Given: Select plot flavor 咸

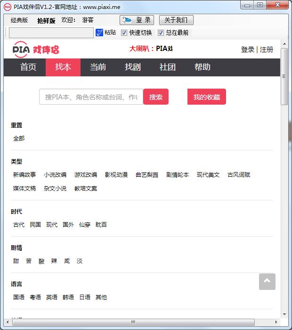Looking at the screenshot, I should pos(67,261).
